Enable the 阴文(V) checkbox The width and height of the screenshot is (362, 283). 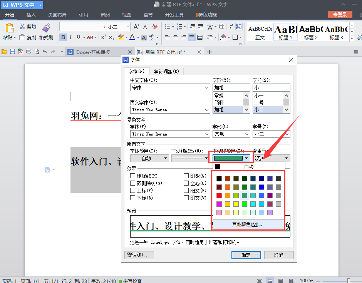(x=186, y=198)
